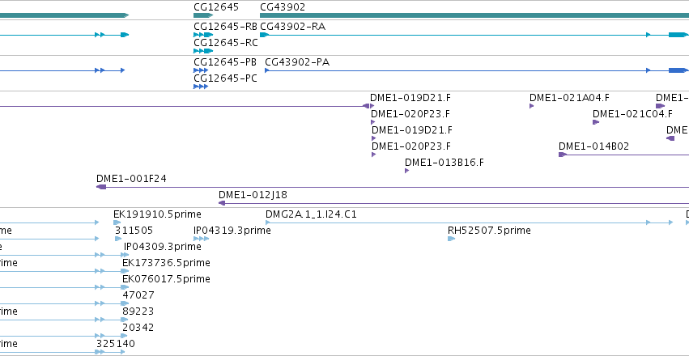Screen dimensions: 689x356
Task: Click the DMG2A.1_1.I24.C1 label
Action: 311,214
